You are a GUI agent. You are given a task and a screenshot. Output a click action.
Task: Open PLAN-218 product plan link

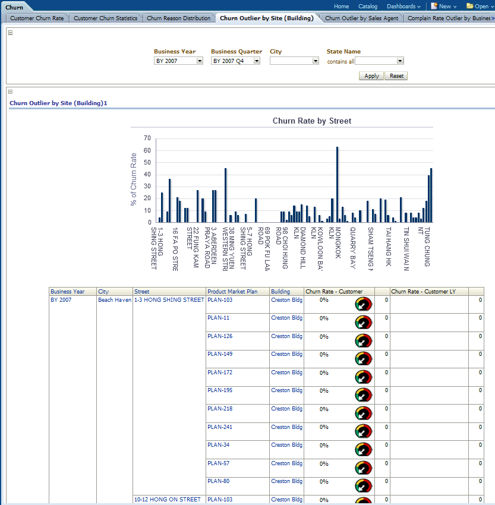(x=220, y=409)
